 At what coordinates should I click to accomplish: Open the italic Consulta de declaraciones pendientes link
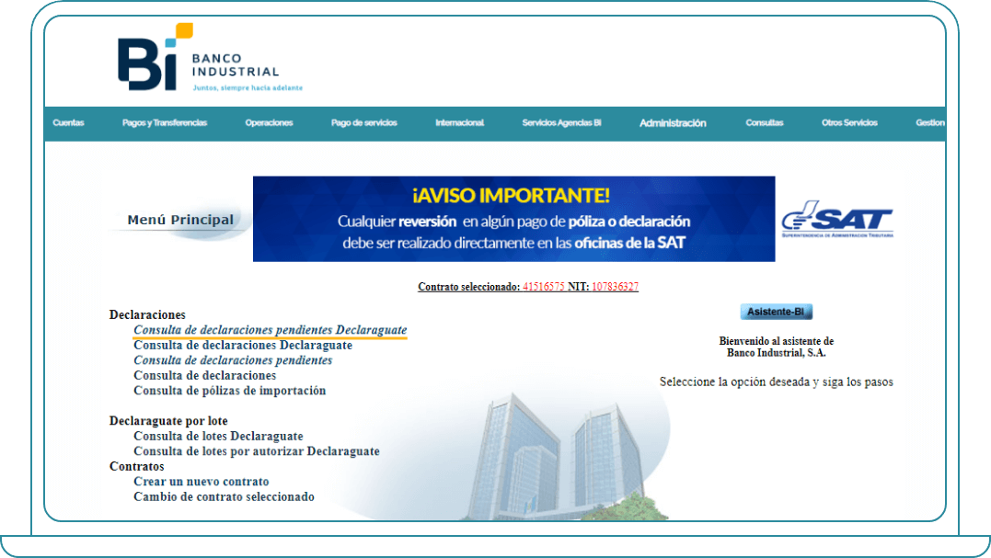[233, 360]
